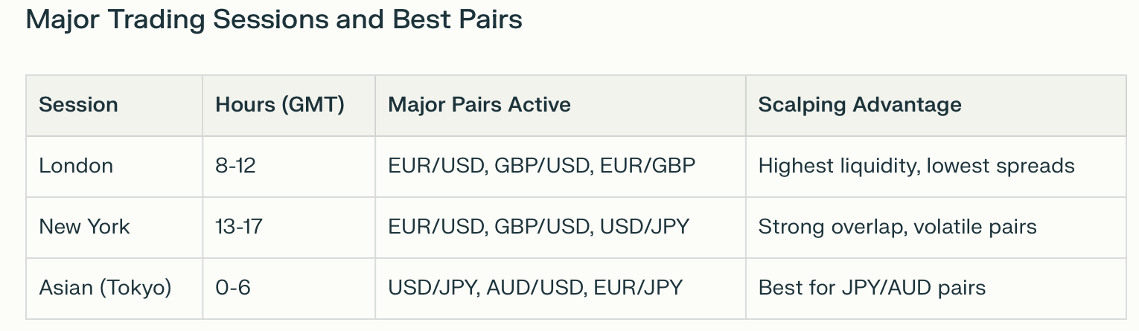1139x331 pixels.
Task: Select the 'New York' session cell
Action: [84, 226]
